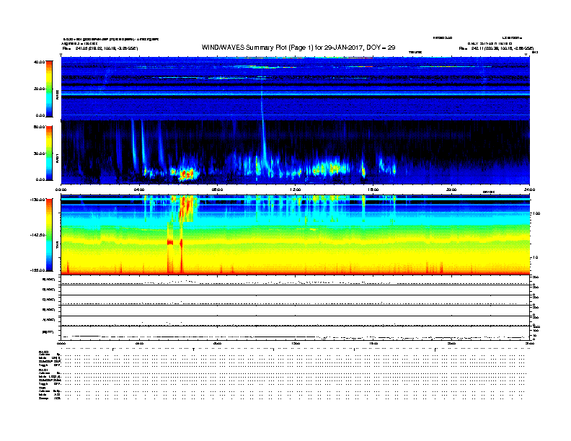Image resolution: width=571 pixels, height=441 pixels.
Task: Click the 40.00 label on RAD2 color scale
Action: point(39,62)
